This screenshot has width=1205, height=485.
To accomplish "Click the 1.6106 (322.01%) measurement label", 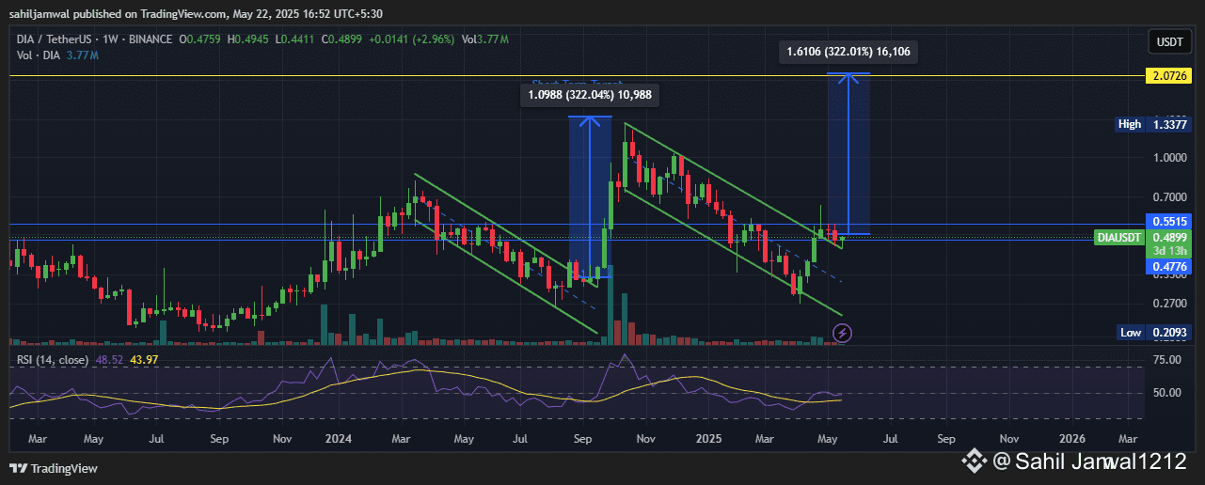I will pos(849,51).
